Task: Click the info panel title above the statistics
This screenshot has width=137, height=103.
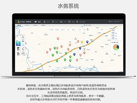Action: coord(113,30)
